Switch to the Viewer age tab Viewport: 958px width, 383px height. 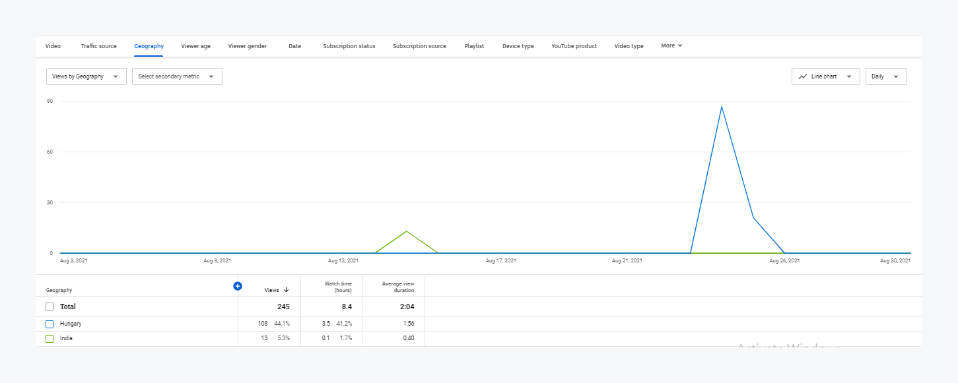tap(195, 46)
